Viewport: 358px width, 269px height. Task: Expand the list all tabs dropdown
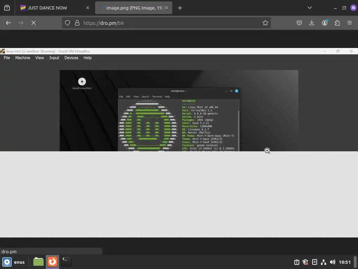[310, 8]
